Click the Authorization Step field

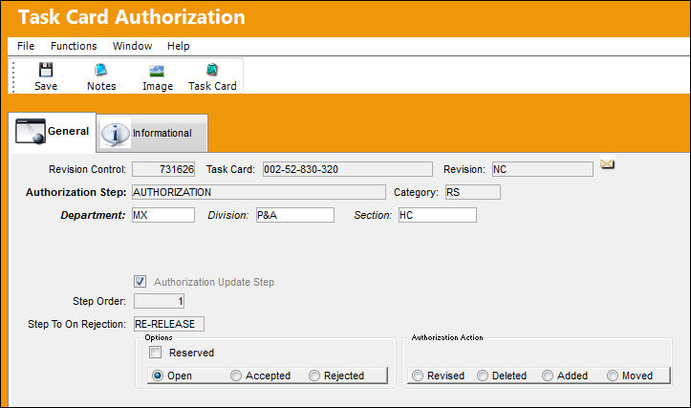(x=259, y=192)
